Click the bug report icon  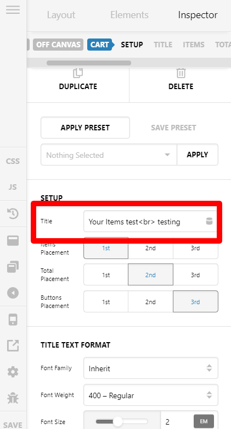point(13,398)
